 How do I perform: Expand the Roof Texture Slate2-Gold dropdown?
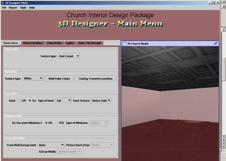point(101,101)
